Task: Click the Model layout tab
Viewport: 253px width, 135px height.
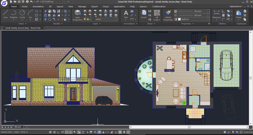Action: point(18,127)
